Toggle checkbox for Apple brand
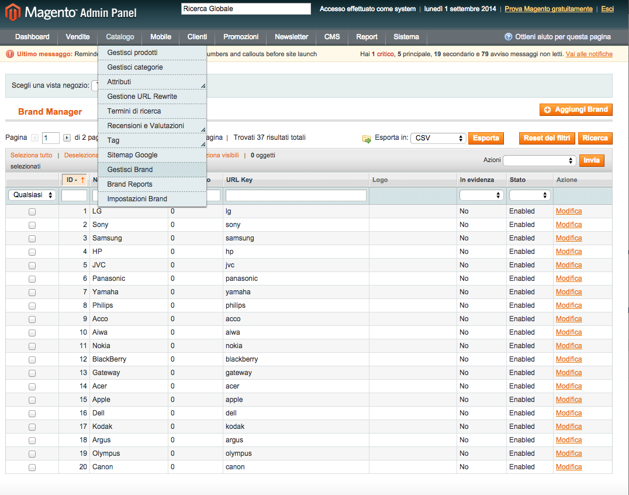629x495 pixels. [x=32, y=400]
